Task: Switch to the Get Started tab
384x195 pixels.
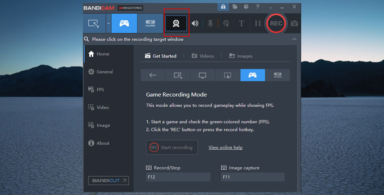Action: (x=160, y=56)
